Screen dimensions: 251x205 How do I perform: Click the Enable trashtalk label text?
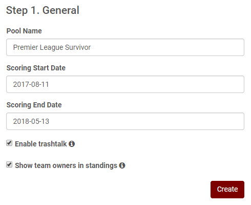[x=41, y=144]
